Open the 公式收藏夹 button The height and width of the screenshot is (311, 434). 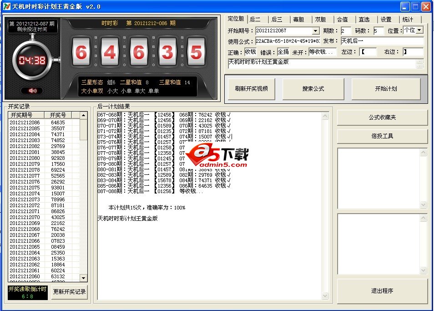[382, 117]
